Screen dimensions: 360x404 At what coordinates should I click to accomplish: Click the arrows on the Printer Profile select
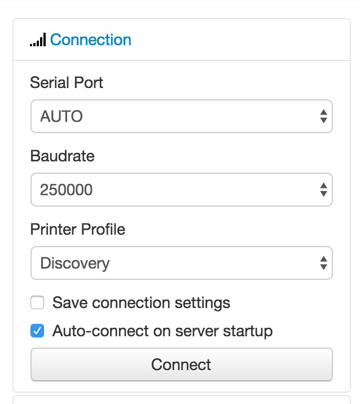[323, 263]
